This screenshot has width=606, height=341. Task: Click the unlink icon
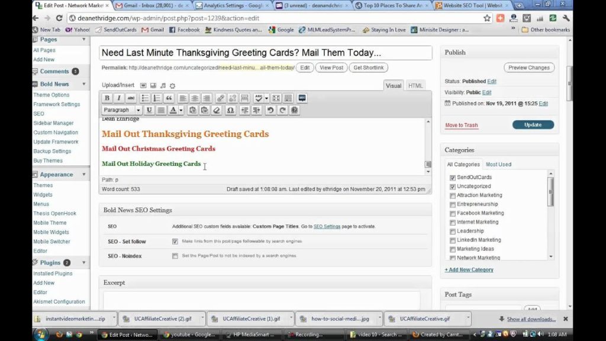[232, 98]
